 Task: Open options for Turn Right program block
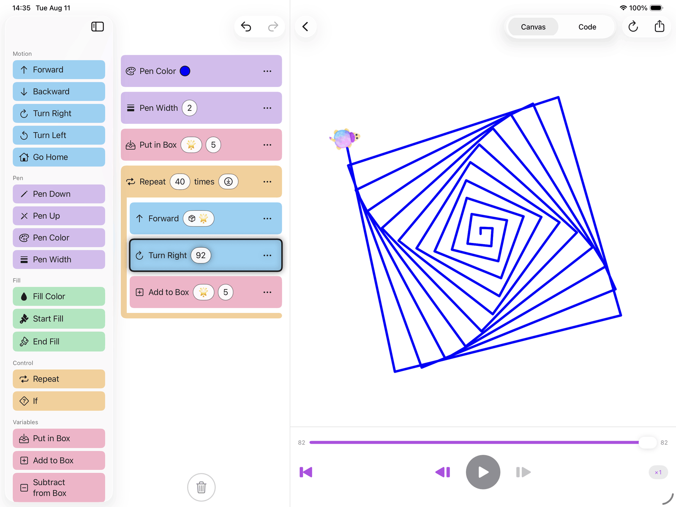[267, 255]
